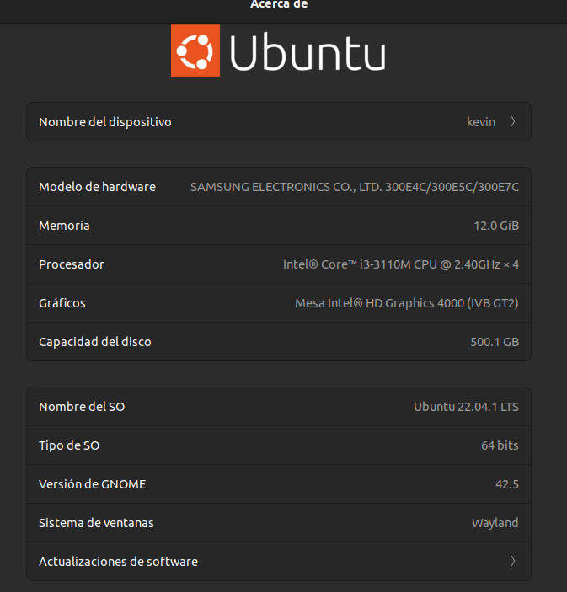The height and width of the screenshot is (592, 567).
Task: Click the Mesa Intel HD Graphics value
Action: [x=407, y=303]
